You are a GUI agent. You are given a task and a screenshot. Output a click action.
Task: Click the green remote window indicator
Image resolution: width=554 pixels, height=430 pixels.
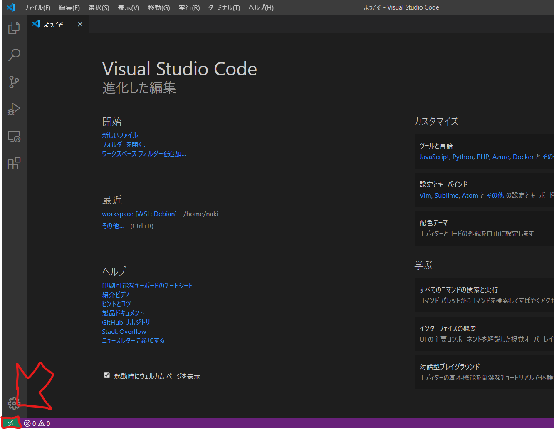[x=11, y=423]
